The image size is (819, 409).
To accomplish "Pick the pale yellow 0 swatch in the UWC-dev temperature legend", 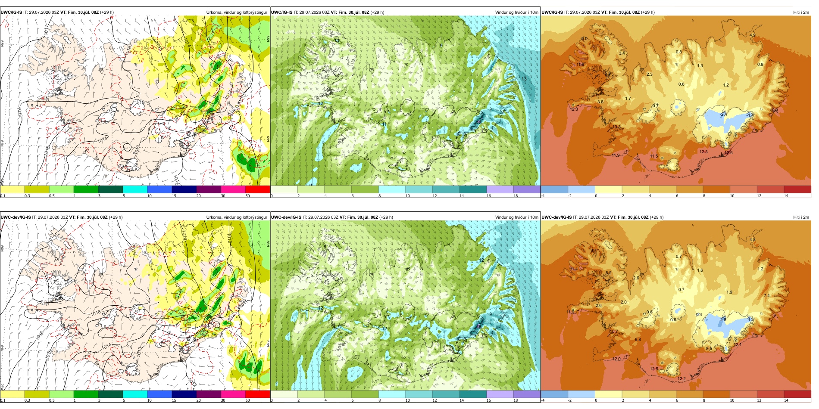I will pos(608,394).
